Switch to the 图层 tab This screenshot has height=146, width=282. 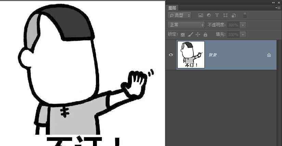click(172, 8)
